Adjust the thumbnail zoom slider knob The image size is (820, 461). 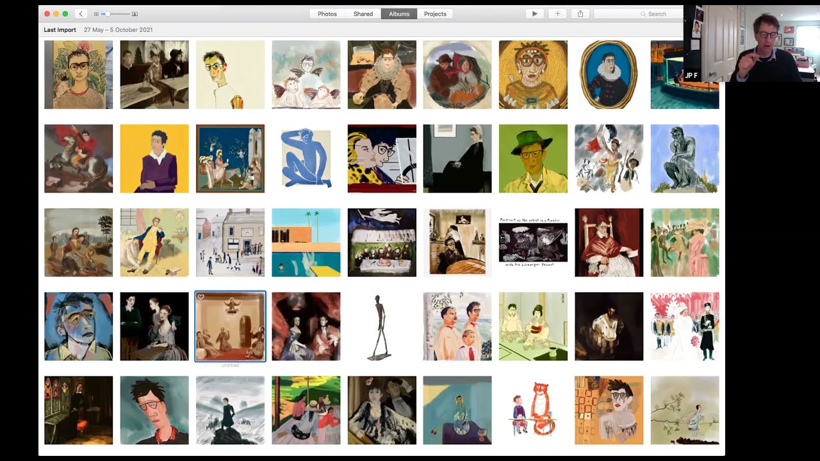pos(108,13)
